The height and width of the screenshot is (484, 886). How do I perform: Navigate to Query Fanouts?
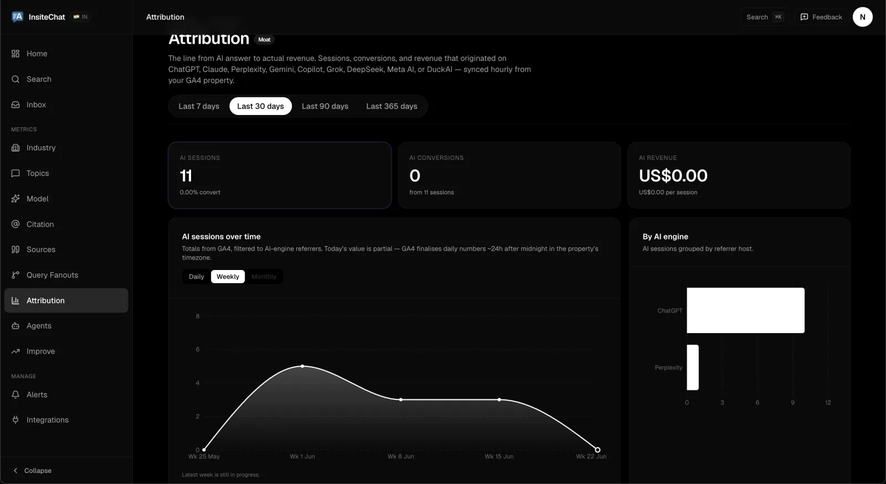66,275
